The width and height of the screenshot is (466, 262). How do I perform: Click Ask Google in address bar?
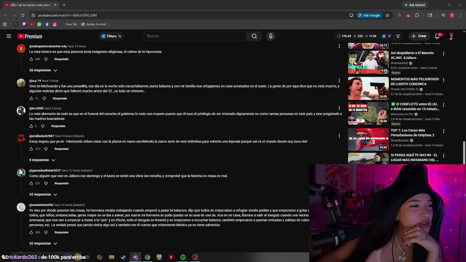point(369,15)
